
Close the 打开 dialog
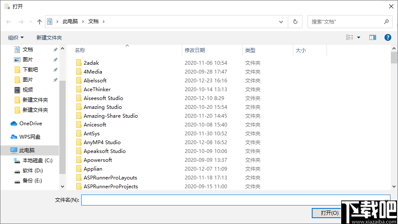[x=391, y=6]
